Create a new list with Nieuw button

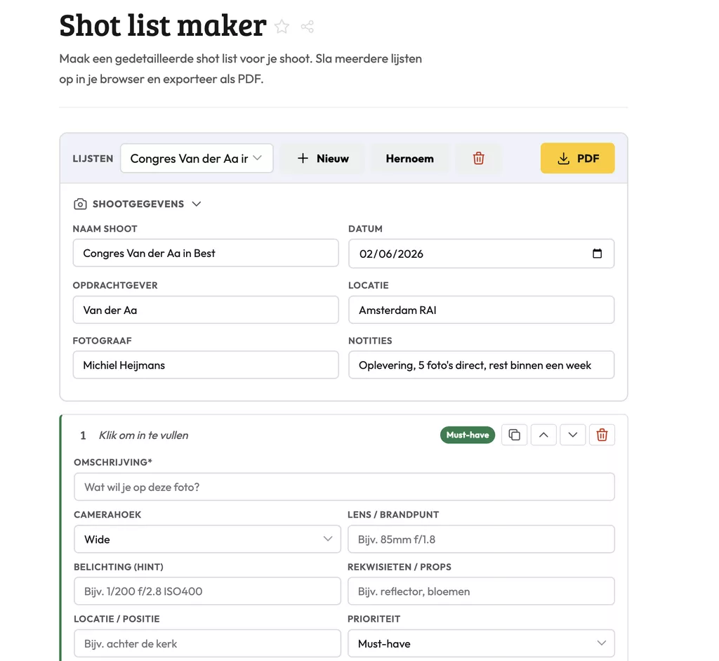tap(323, 158)
